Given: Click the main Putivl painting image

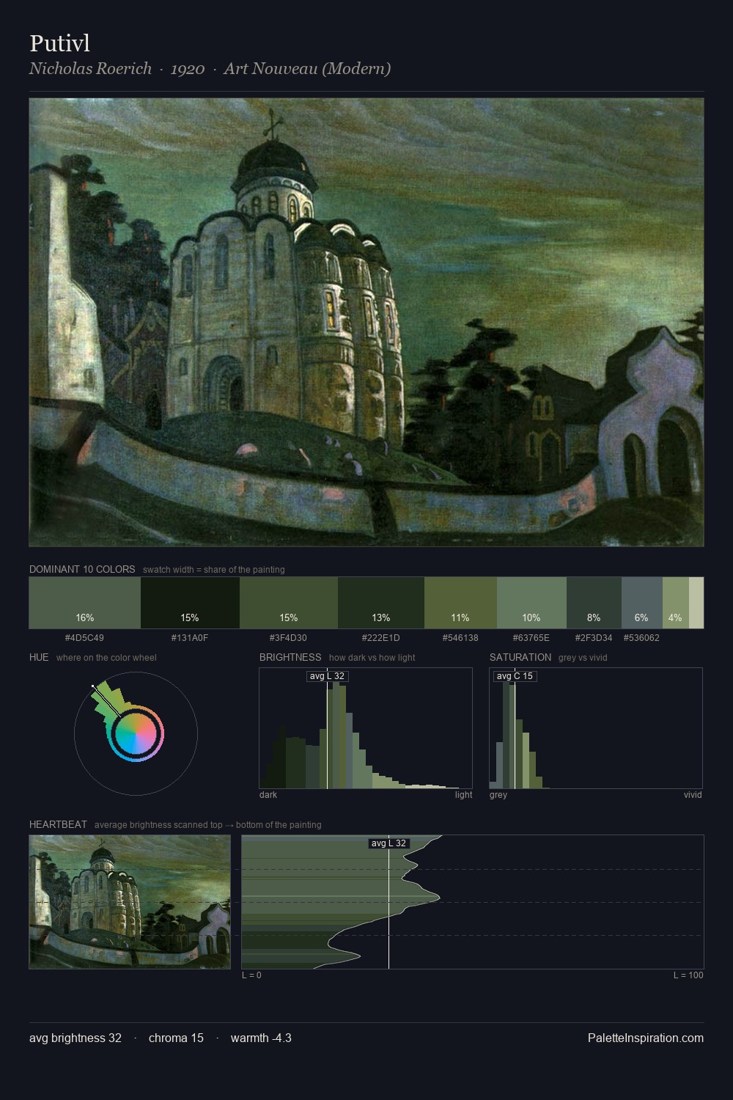Looking at the screenshot, I should point(366,323).
